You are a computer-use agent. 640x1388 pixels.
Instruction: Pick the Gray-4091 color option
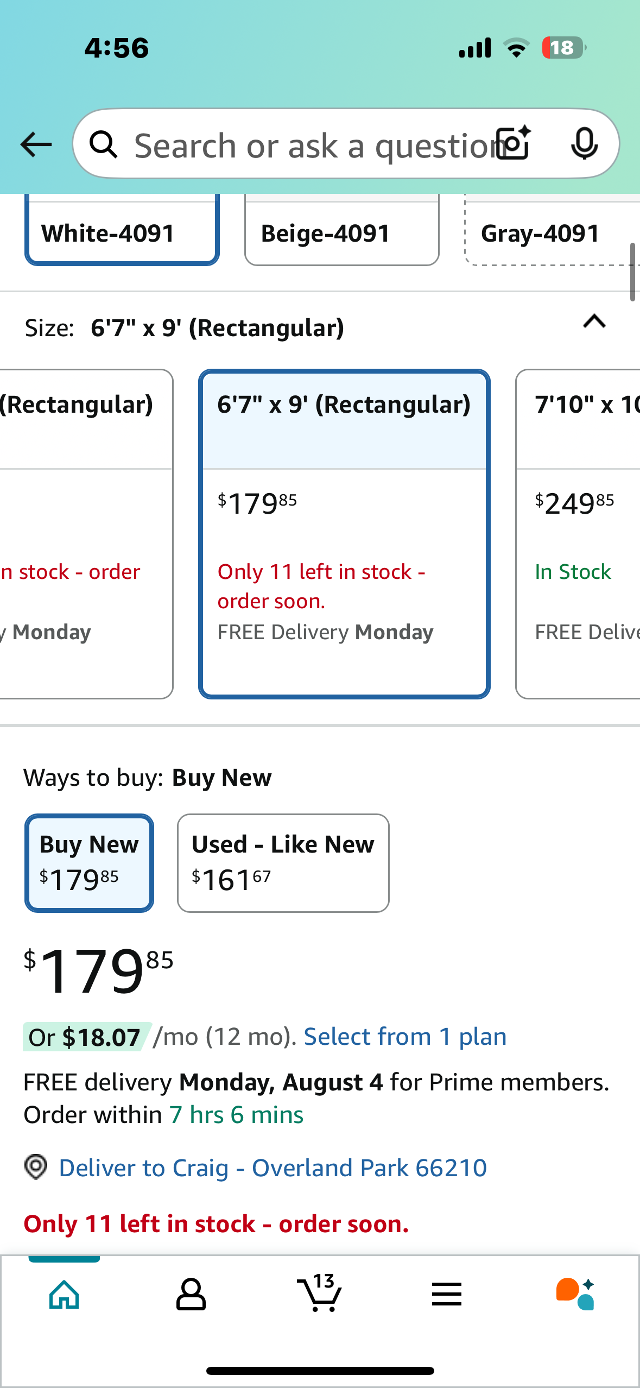[553, 230]
